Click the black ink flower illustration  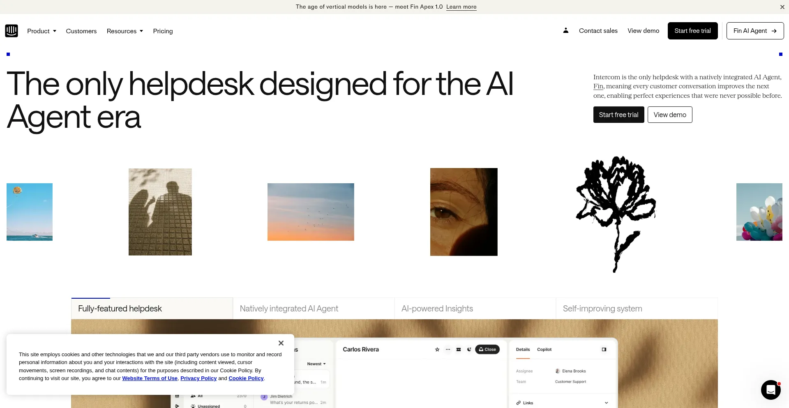pos(616,214)
